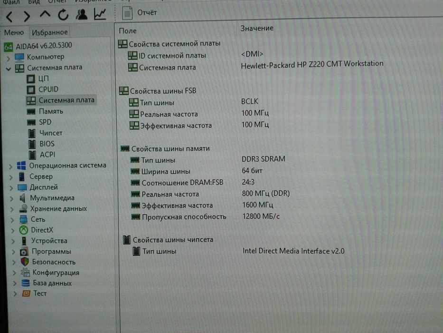Open the BIOS chip icon entry
Image resolution: width=443 pixels, height=333 pixels.
click(x=32, y=144)
